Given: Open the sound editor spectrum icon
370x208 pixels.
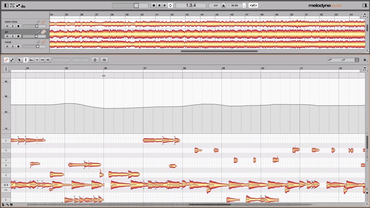Looking at the screenshot, I should 23,6.
